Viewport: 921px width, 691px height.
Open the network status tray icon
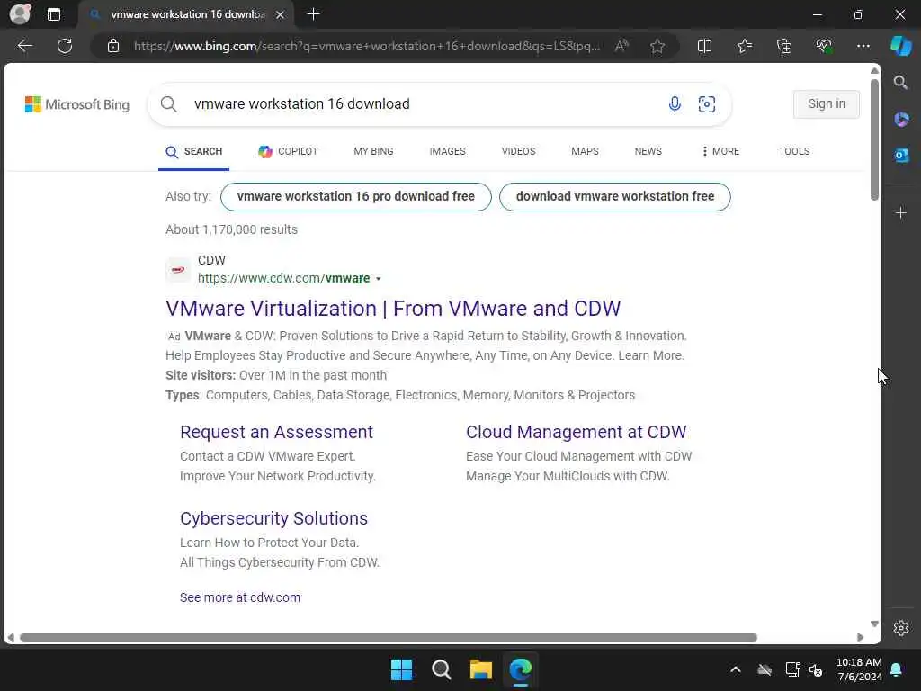792,669
